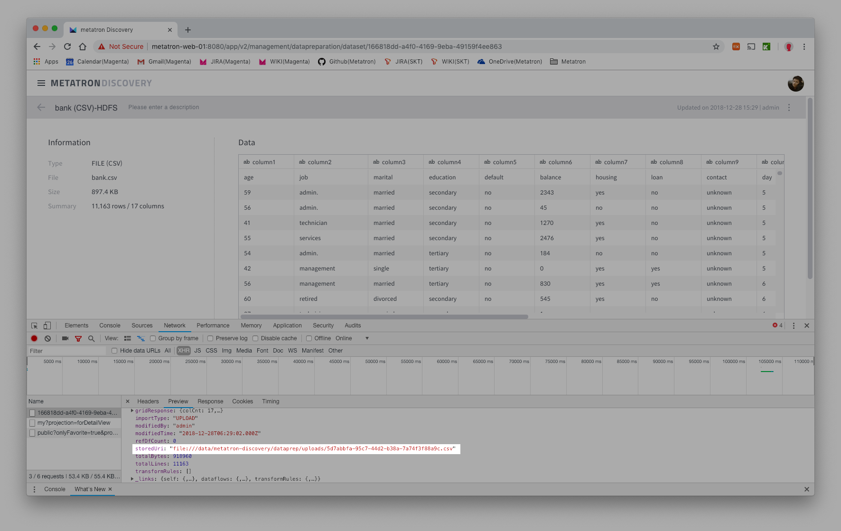The image size is (841, 531).
Task: Toggle DevTools device toolbar
Action: coord(47,326)
